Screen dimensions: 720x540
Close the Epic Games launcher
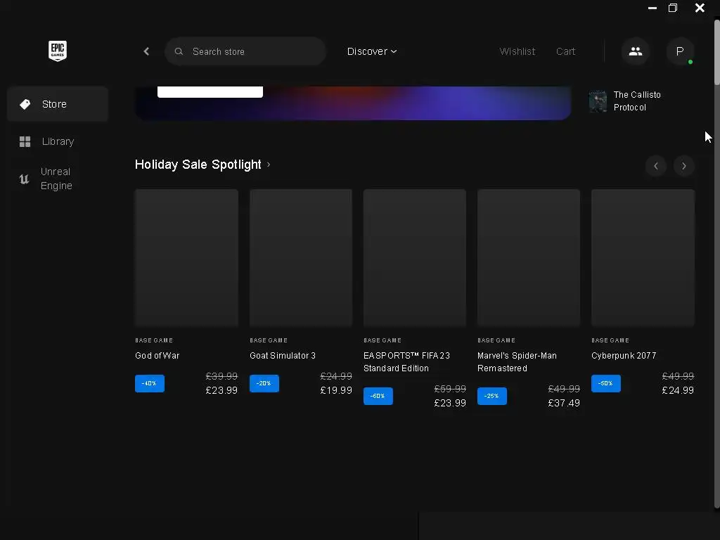coord(700,8)
